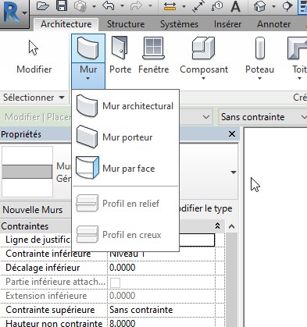Switch to the Structure ribbon tab
The image size is (307, 327).
(x=126, y=24)
